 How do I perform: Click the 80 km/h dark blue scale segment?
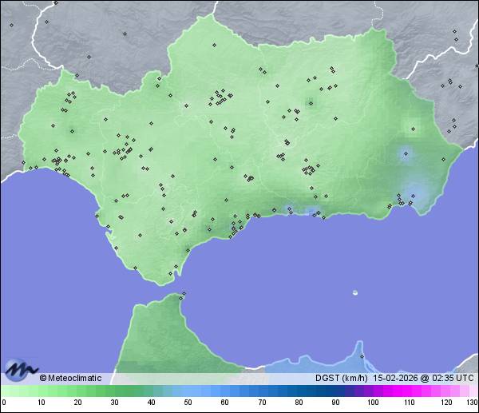pos(298,391)
